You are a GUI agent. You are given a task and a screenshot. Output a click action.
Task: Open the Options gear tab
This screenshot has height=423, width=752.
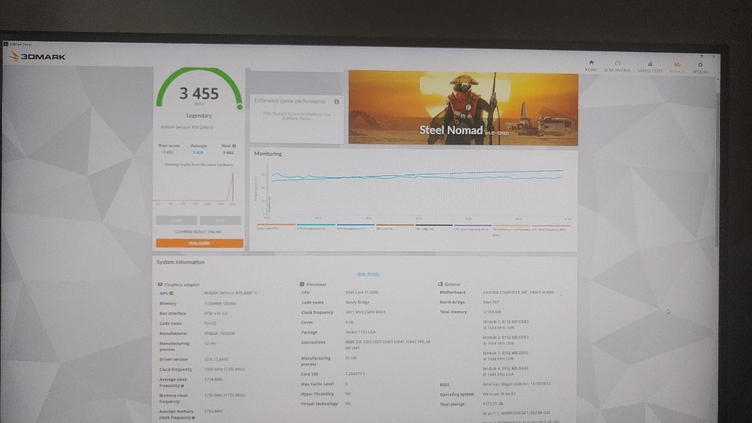[x=700, y=68]
